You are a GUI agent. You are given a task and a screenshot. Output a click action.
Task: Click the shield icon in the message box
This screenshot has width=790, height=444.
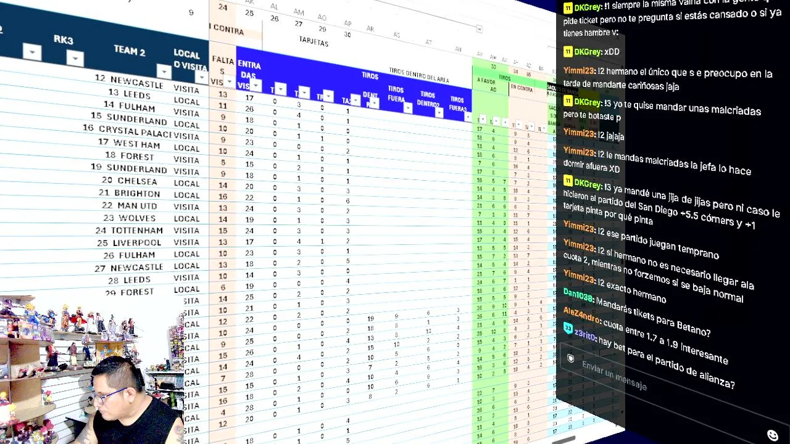571,358
